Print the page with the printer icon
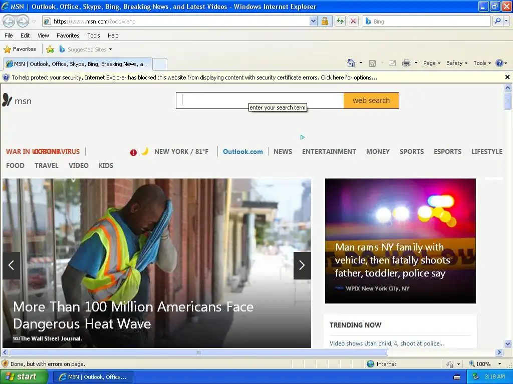513x384 pixels. click(406, 63)
